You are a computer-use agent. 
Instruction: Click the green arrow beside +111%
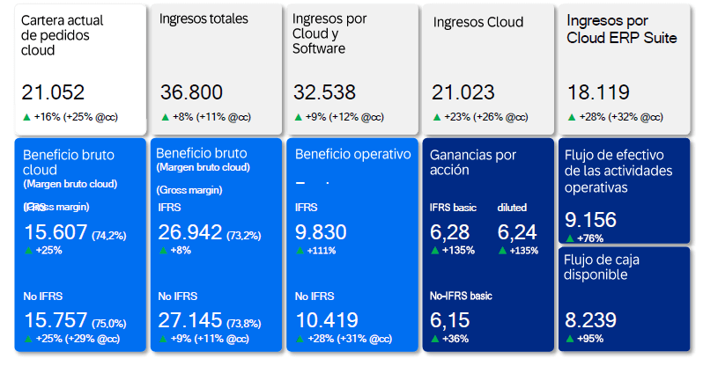pyautogui.click(x=300, y=250)
